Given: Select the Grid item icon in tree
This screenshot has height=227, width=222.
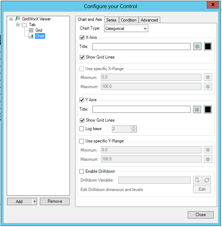Looking at the screenshot, I should pyautogui.click(x=31, y=30).
